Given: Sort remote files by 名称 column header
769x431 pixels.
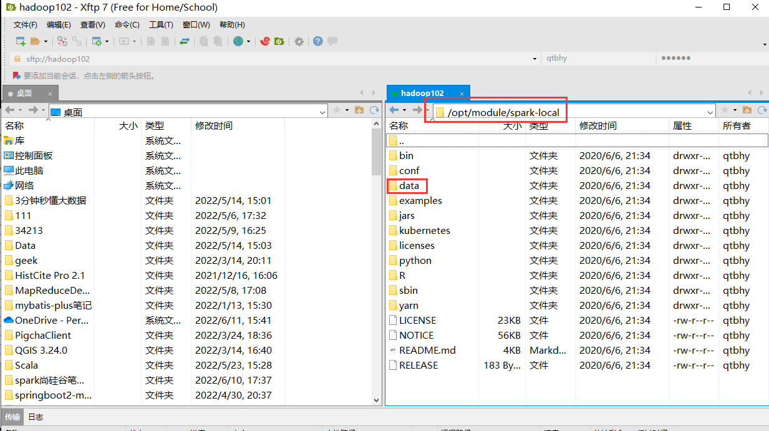Looking at the screenshot, I should tap(432, 125).
